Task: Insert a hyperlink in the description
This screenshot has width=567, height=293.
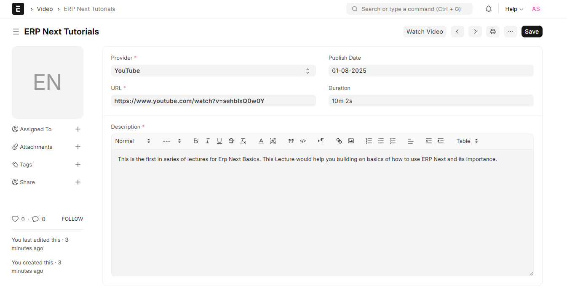Action: click(339, 141)
